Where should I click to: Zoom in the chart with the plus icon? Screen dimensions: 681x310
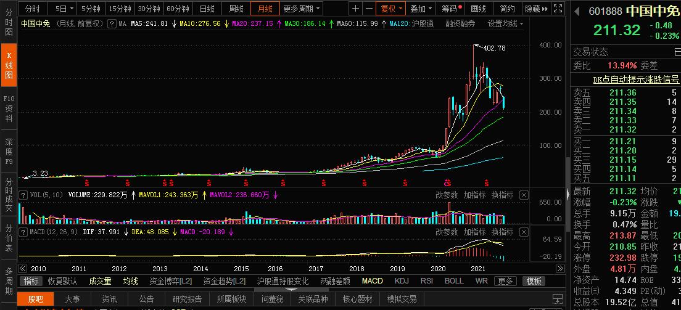pos(356,8)
